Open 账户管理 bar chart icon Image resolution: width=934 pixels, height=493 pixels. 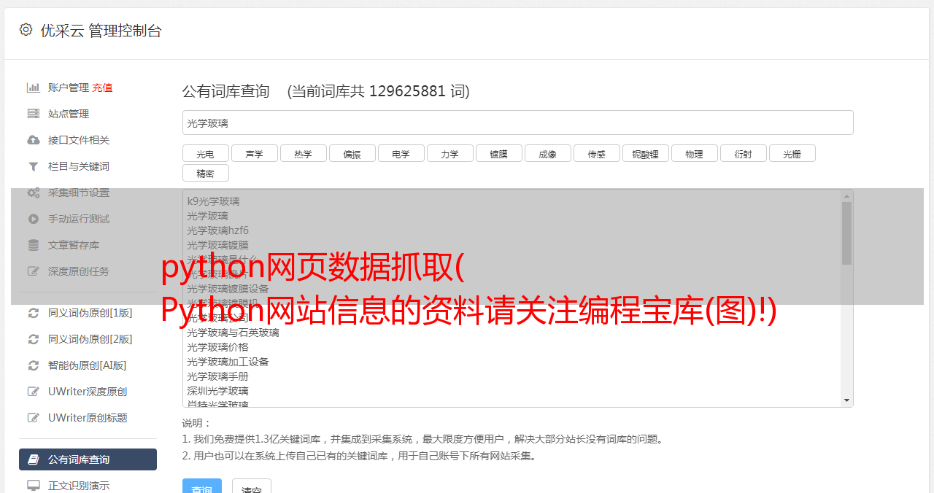coord(34,88)
